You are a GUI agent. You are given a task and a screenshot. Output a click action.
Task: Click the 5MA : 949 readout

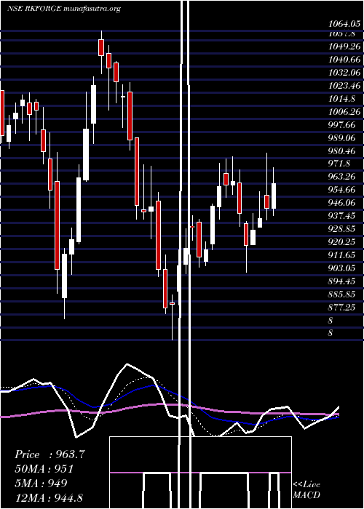coord(41,483)
